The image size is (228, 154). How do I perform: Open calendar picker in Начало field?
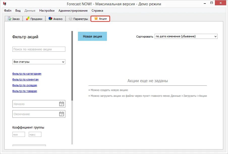pos(62,104)
